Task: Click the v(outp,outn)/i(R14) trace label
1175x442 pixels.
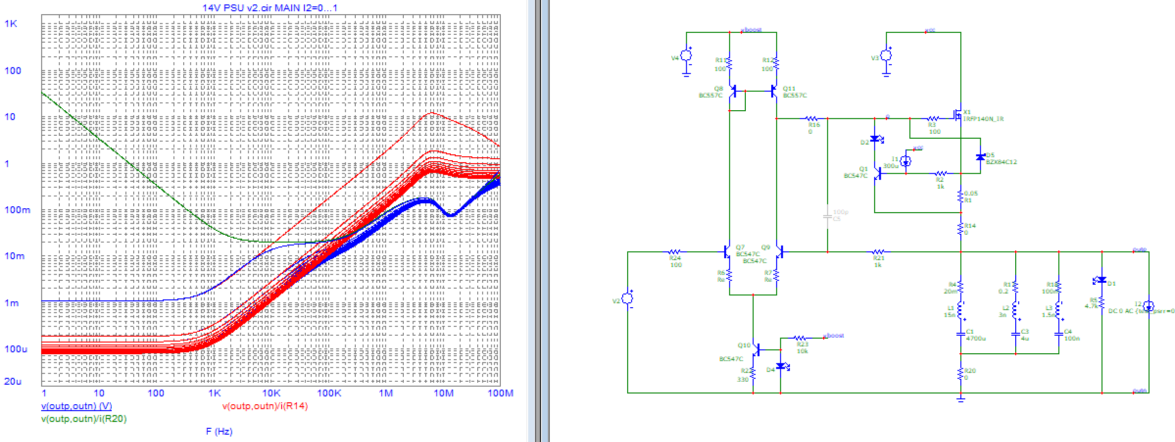Action: pyautogui.click(x=265, y=406)
